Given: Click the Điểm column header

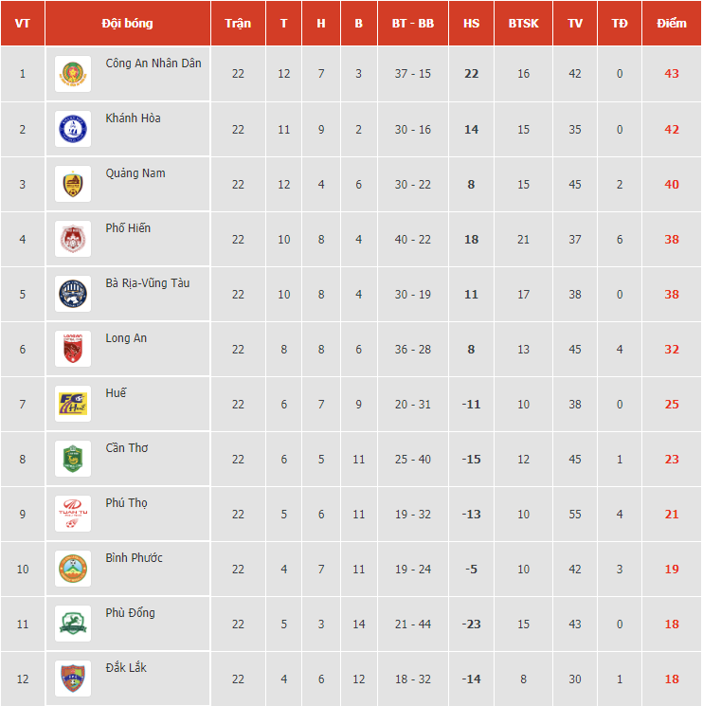Looking at the screenshot, I should pyautogui.click(x=671, y=23).
